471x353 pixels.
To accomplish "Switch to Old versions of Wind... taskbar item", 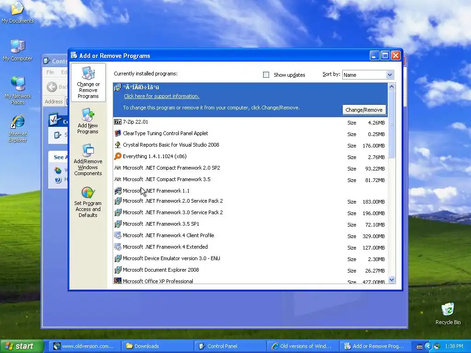I will pyautogui.click(x=303, y=346).
